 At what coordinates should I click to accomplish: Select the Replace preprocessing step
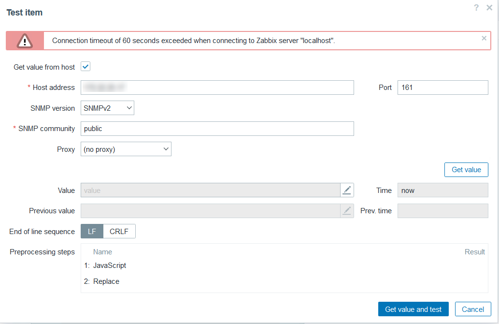tap(106, 281)
